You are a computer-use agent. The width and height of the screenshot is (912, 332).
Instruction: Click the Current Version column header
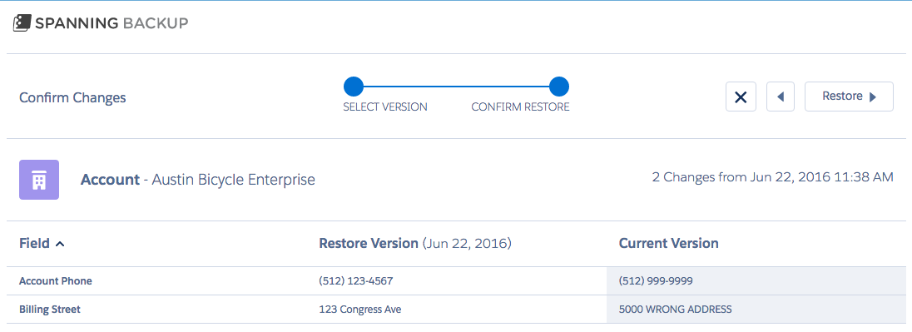tap(668, 244)
